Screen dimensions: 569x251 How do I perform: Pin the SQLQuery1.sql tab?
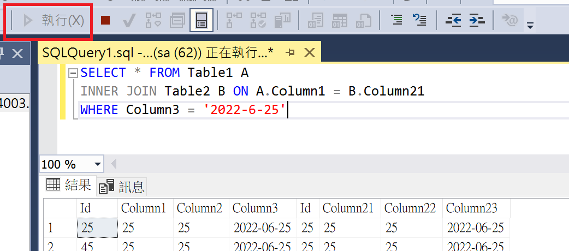click(x=290, y=53)
